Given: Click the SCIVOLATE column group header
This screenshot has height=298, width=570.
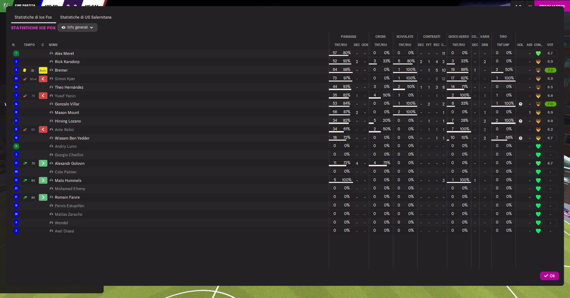Looking at the screenshot, I should [405, 36].
